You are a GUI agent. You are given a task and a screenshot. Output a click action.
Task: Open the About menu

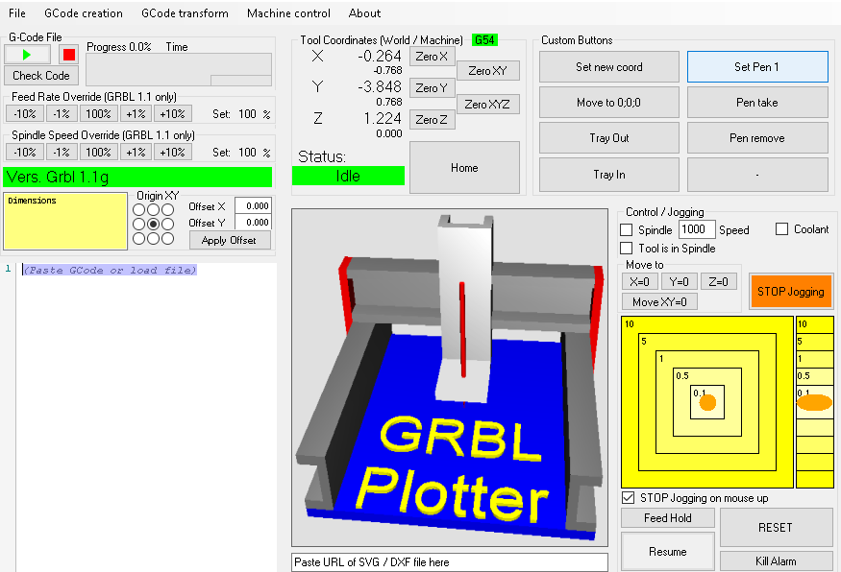click(364, 13)
